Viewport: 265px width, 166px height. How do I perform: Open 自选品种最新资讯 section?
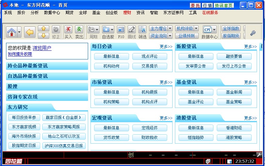(47, 76)
